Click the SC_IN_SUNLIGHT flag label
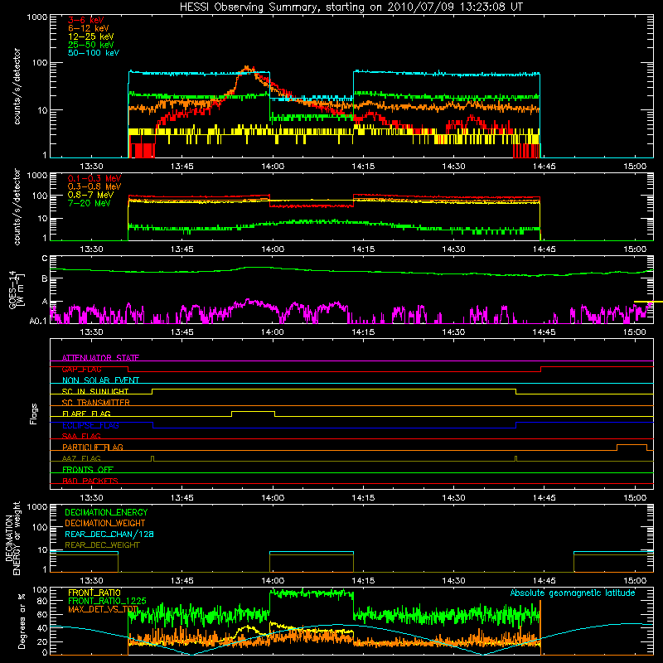 95,391
